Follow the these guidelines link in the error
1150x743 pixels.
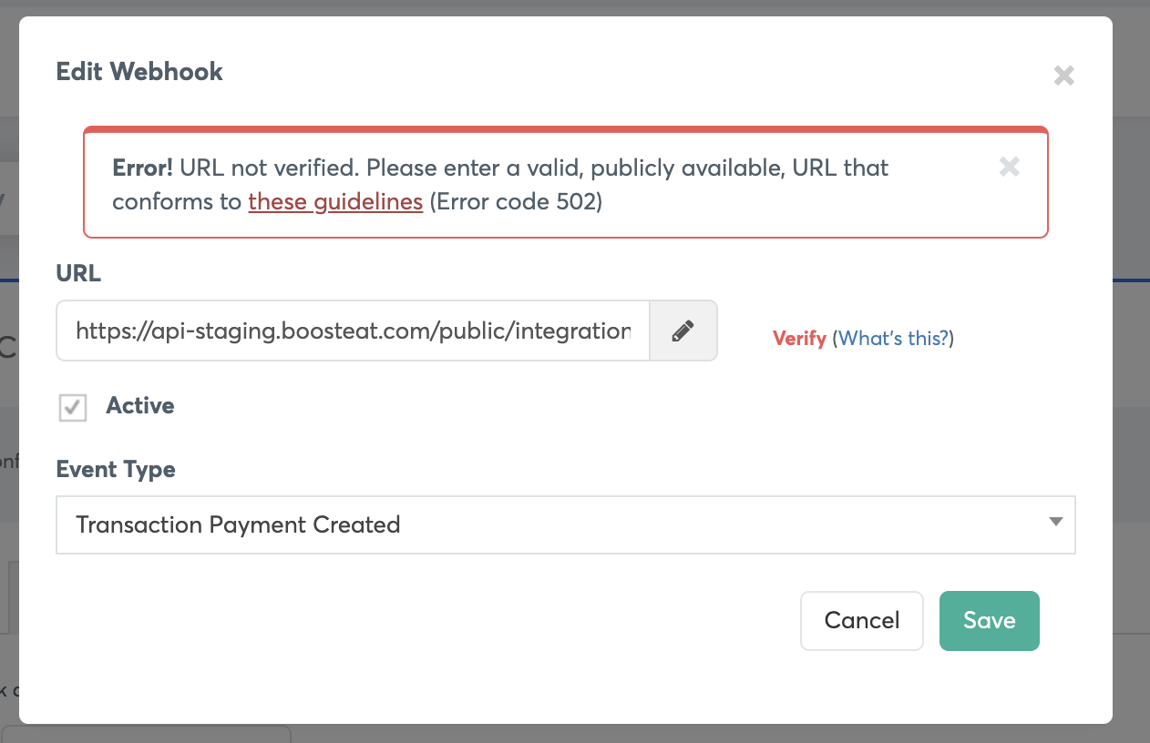(335, 201)
